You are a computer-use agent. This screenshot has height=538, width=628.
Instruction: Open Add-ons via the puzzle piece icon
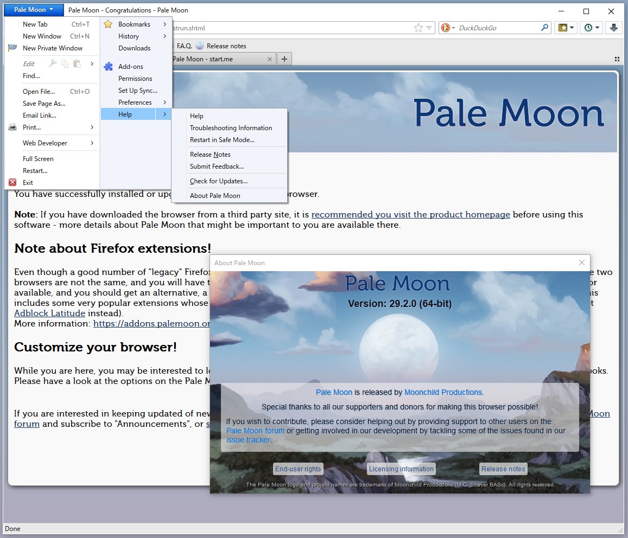click(109, 66)
